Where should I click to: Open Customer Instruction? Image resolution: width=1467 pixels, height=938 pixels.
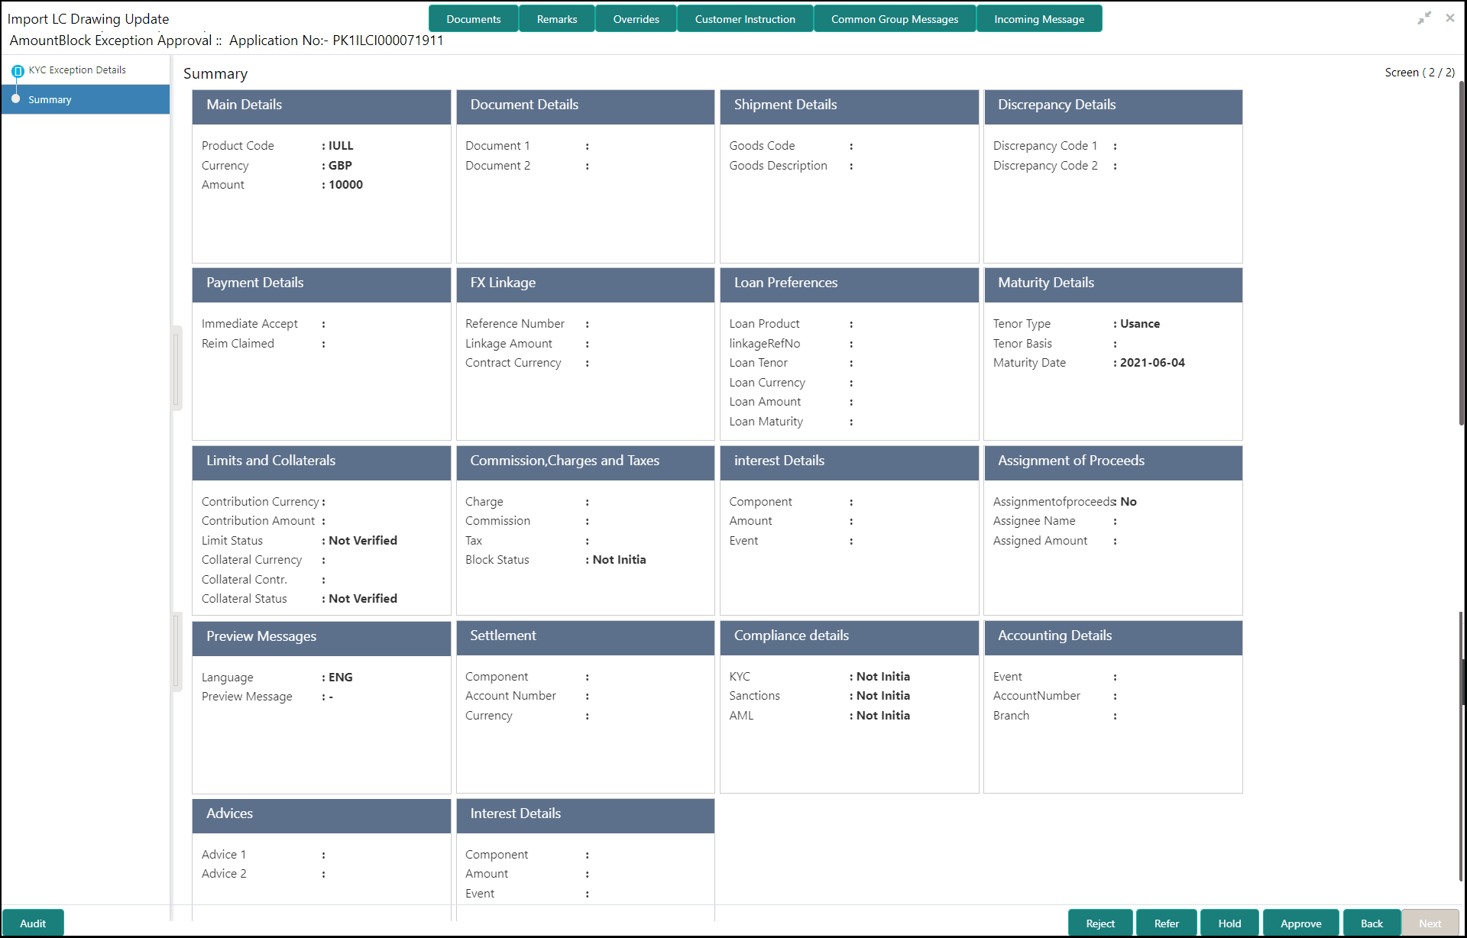744,18
